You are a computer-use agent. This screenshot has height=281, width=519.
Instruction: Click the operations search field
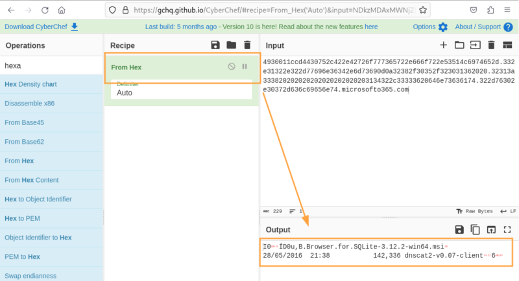tap(52, 65)
